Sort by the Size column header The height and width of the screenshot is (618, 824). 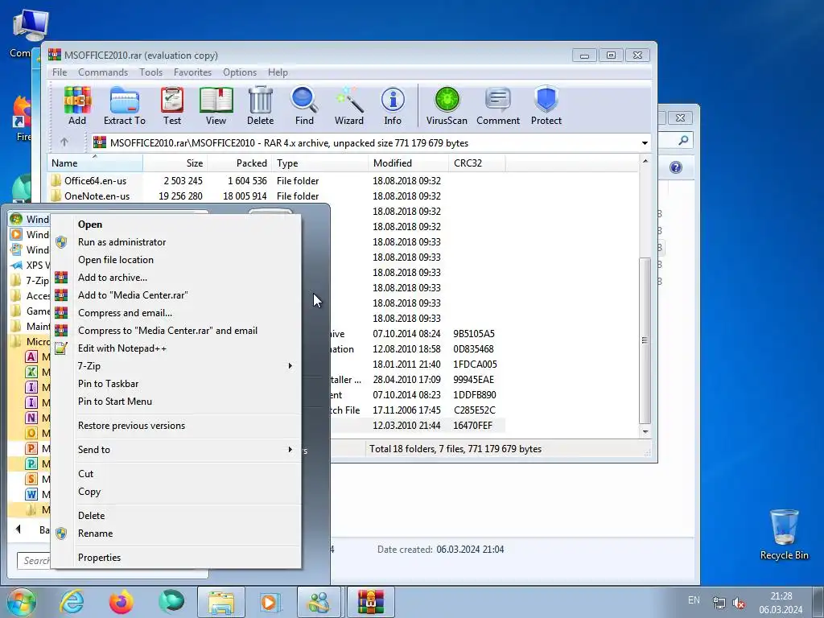pos(175,163)
